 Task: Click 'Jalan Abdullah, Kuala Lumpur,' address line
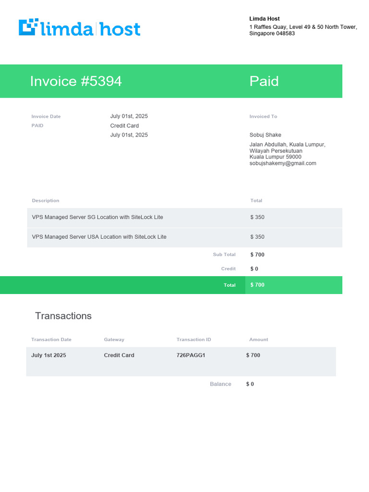tap(287, 145)
